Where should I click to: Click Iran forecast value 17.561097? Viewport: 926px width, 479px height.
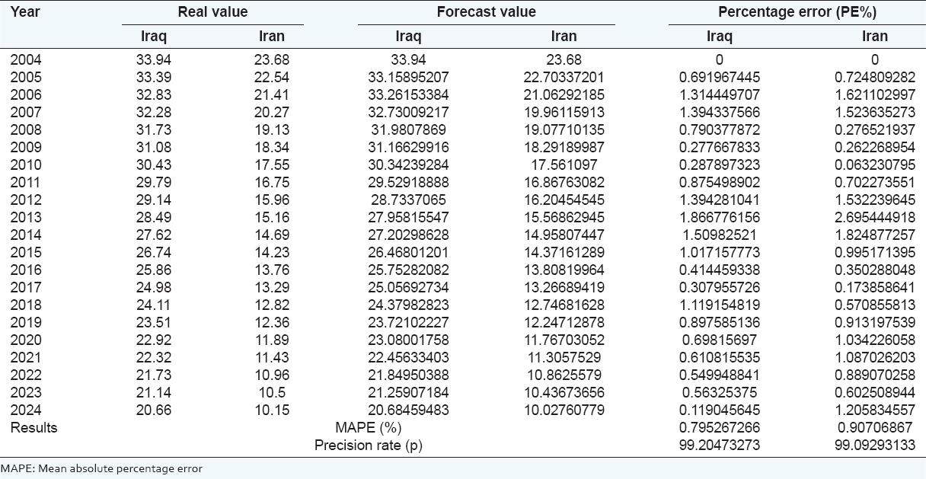[x=564, y=164]
